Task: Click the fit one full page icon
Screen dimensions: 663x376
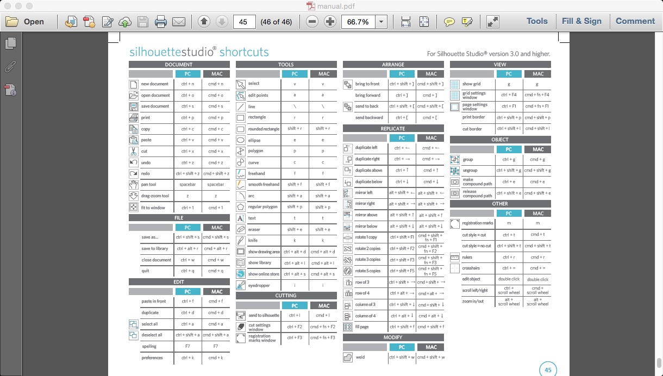Action: [x=424, y=22]
